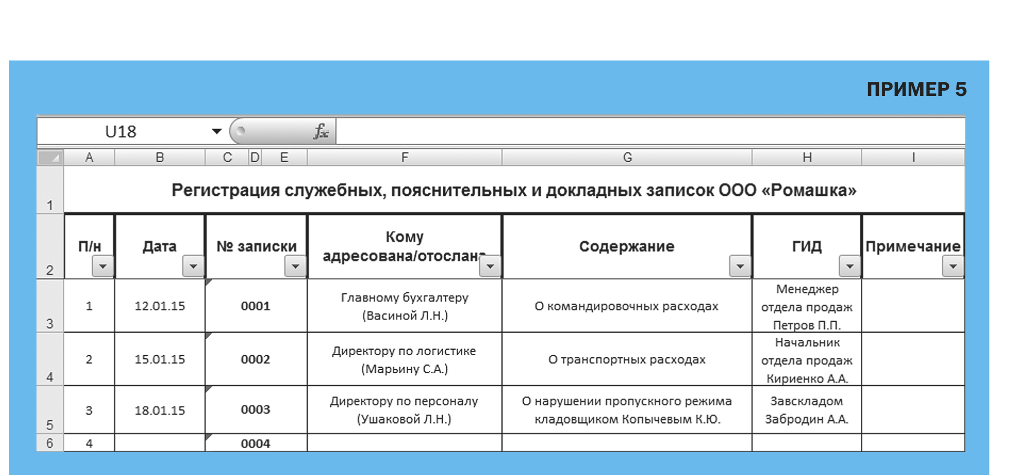Click the date cell '15.01.15'
This screenshot has height=475, width=1030.
tap(159, 360)
